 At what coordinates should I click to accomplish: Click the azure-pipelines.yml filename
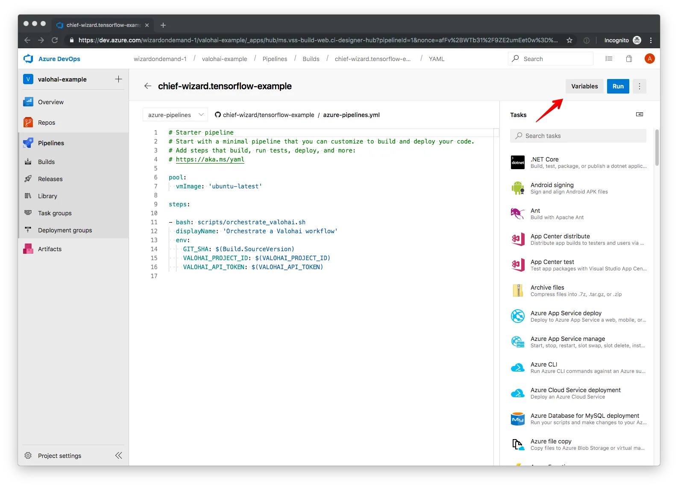click(351, 115)
